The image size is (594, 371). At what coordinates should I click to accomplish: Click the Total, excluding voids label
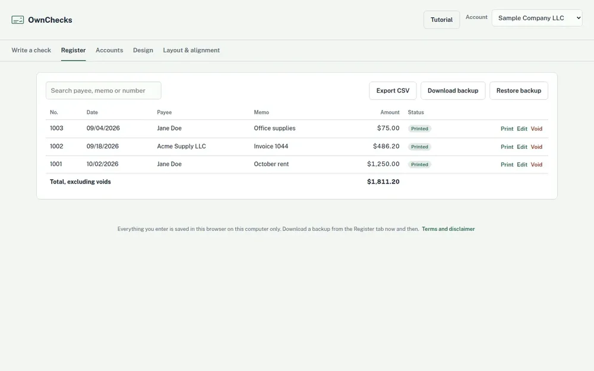point(80,182)
